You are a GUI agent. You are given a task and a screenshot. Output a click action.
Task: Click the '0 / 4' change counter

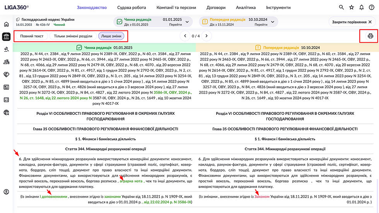[196, 36]
